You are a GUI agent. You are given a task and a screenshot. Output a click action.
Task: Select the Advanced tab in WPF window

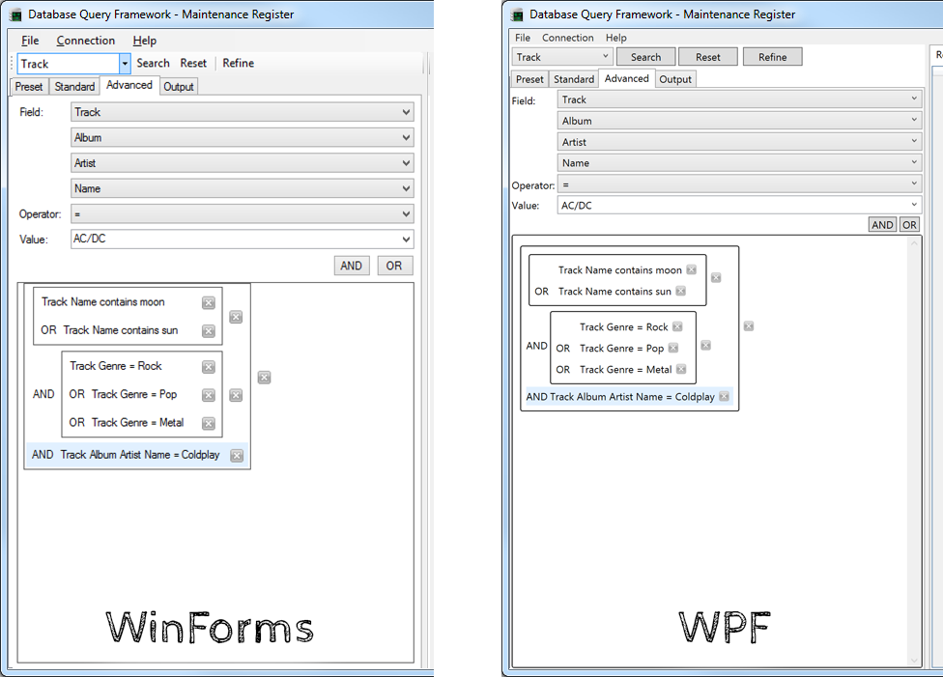coord(627,78)
